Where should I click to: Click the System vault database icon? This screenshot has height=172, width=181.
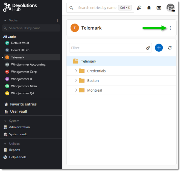(x=5, y=134)
